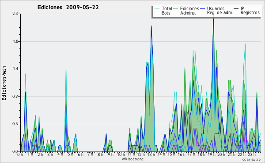Click the CC BY-SA 3.0 license text

click(x=251, y=159)
